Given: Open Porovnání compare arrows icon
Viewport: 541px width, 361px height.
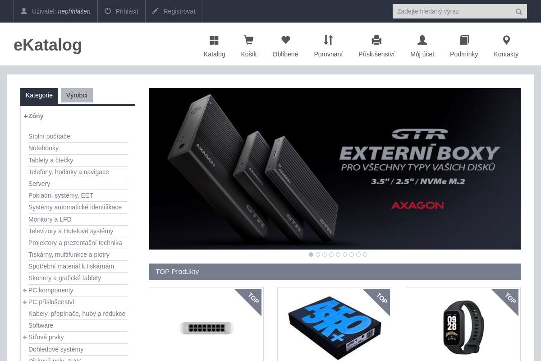Looking at the screenshot, I should (328, 40).
